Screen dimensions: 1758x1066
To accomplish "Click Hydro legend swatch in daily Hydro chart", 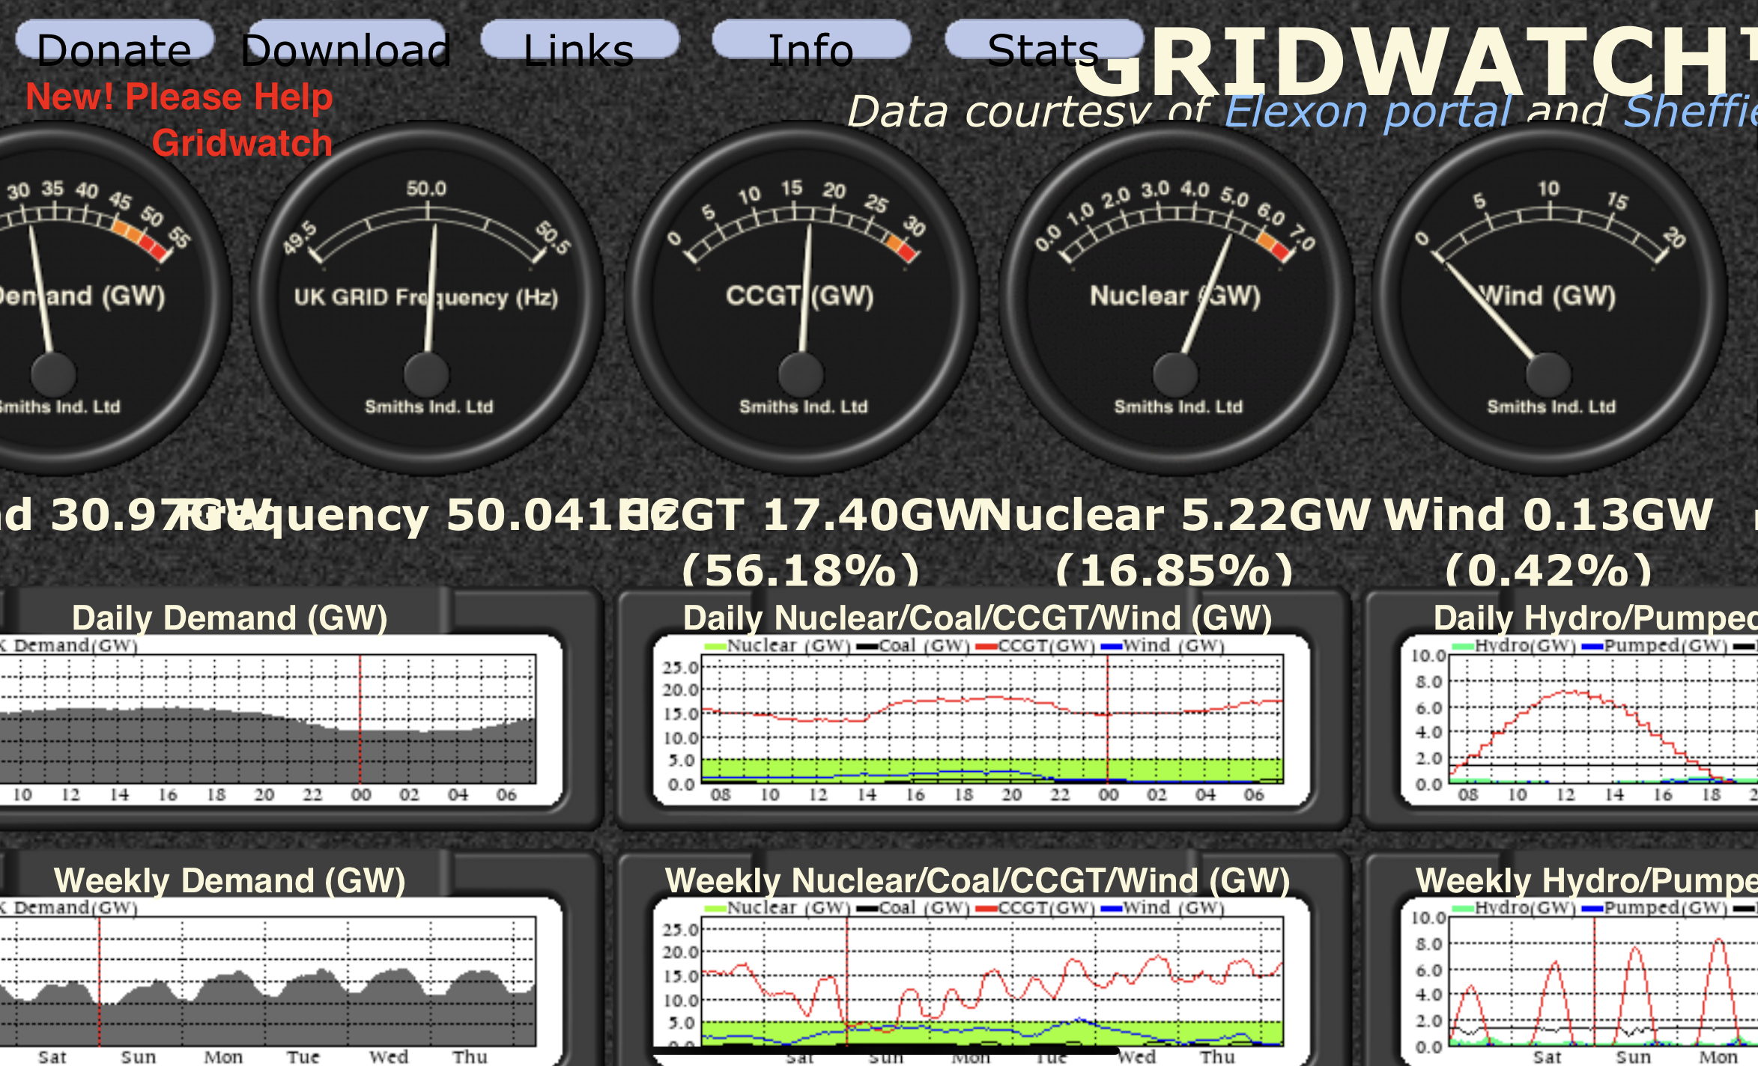I will (1463, 647).
